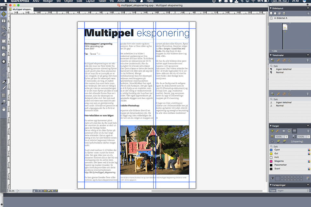
Task: Open the Objekt menu
Action: [x=68, y=1]
